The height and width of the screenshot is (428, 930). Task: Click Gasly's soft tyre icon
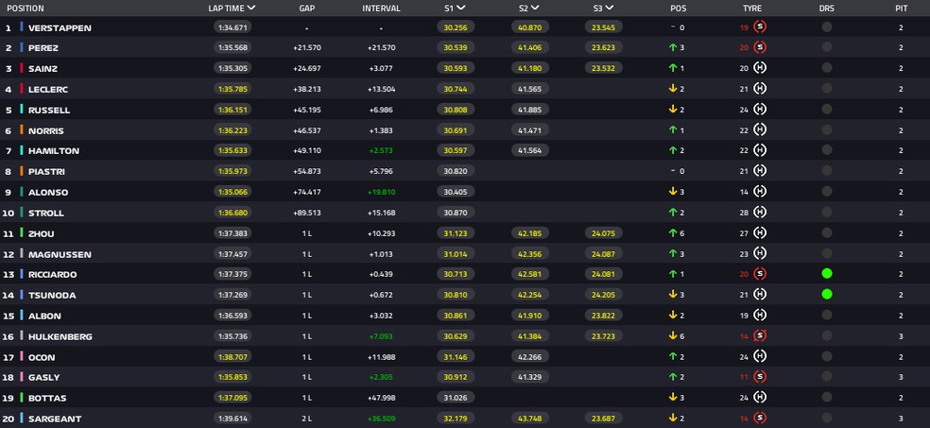click(760, 377)
